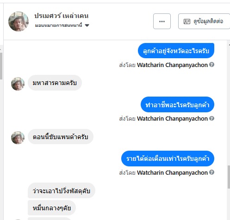The image size is (230, 220).
Task: Click sender name under ลูกค้าอยู่จังหวัดอะไรครับ
Action: [x=172, y=65]
